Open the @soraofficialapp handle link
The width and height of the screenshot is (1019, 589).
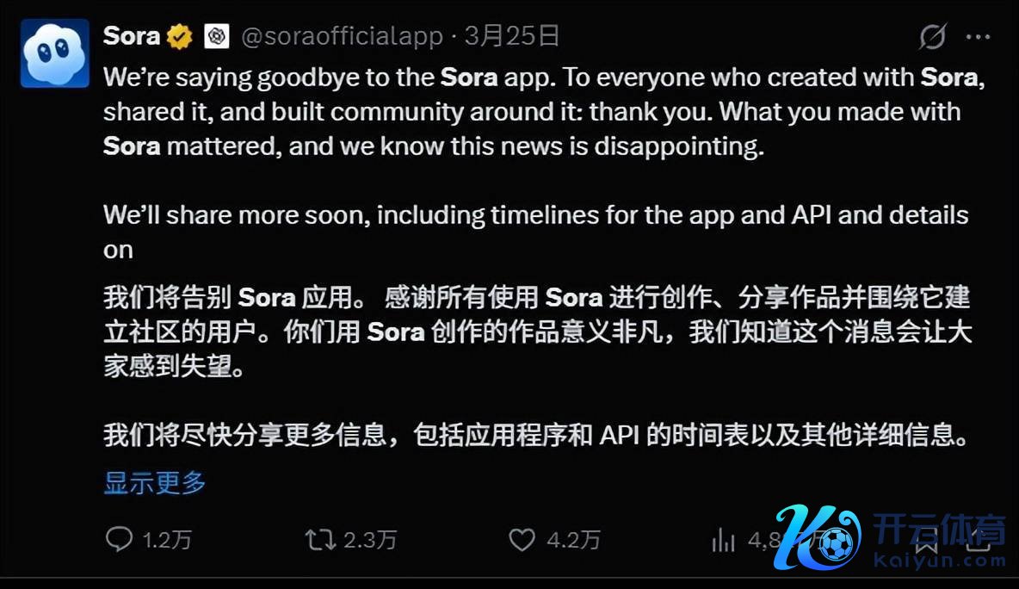342,36
